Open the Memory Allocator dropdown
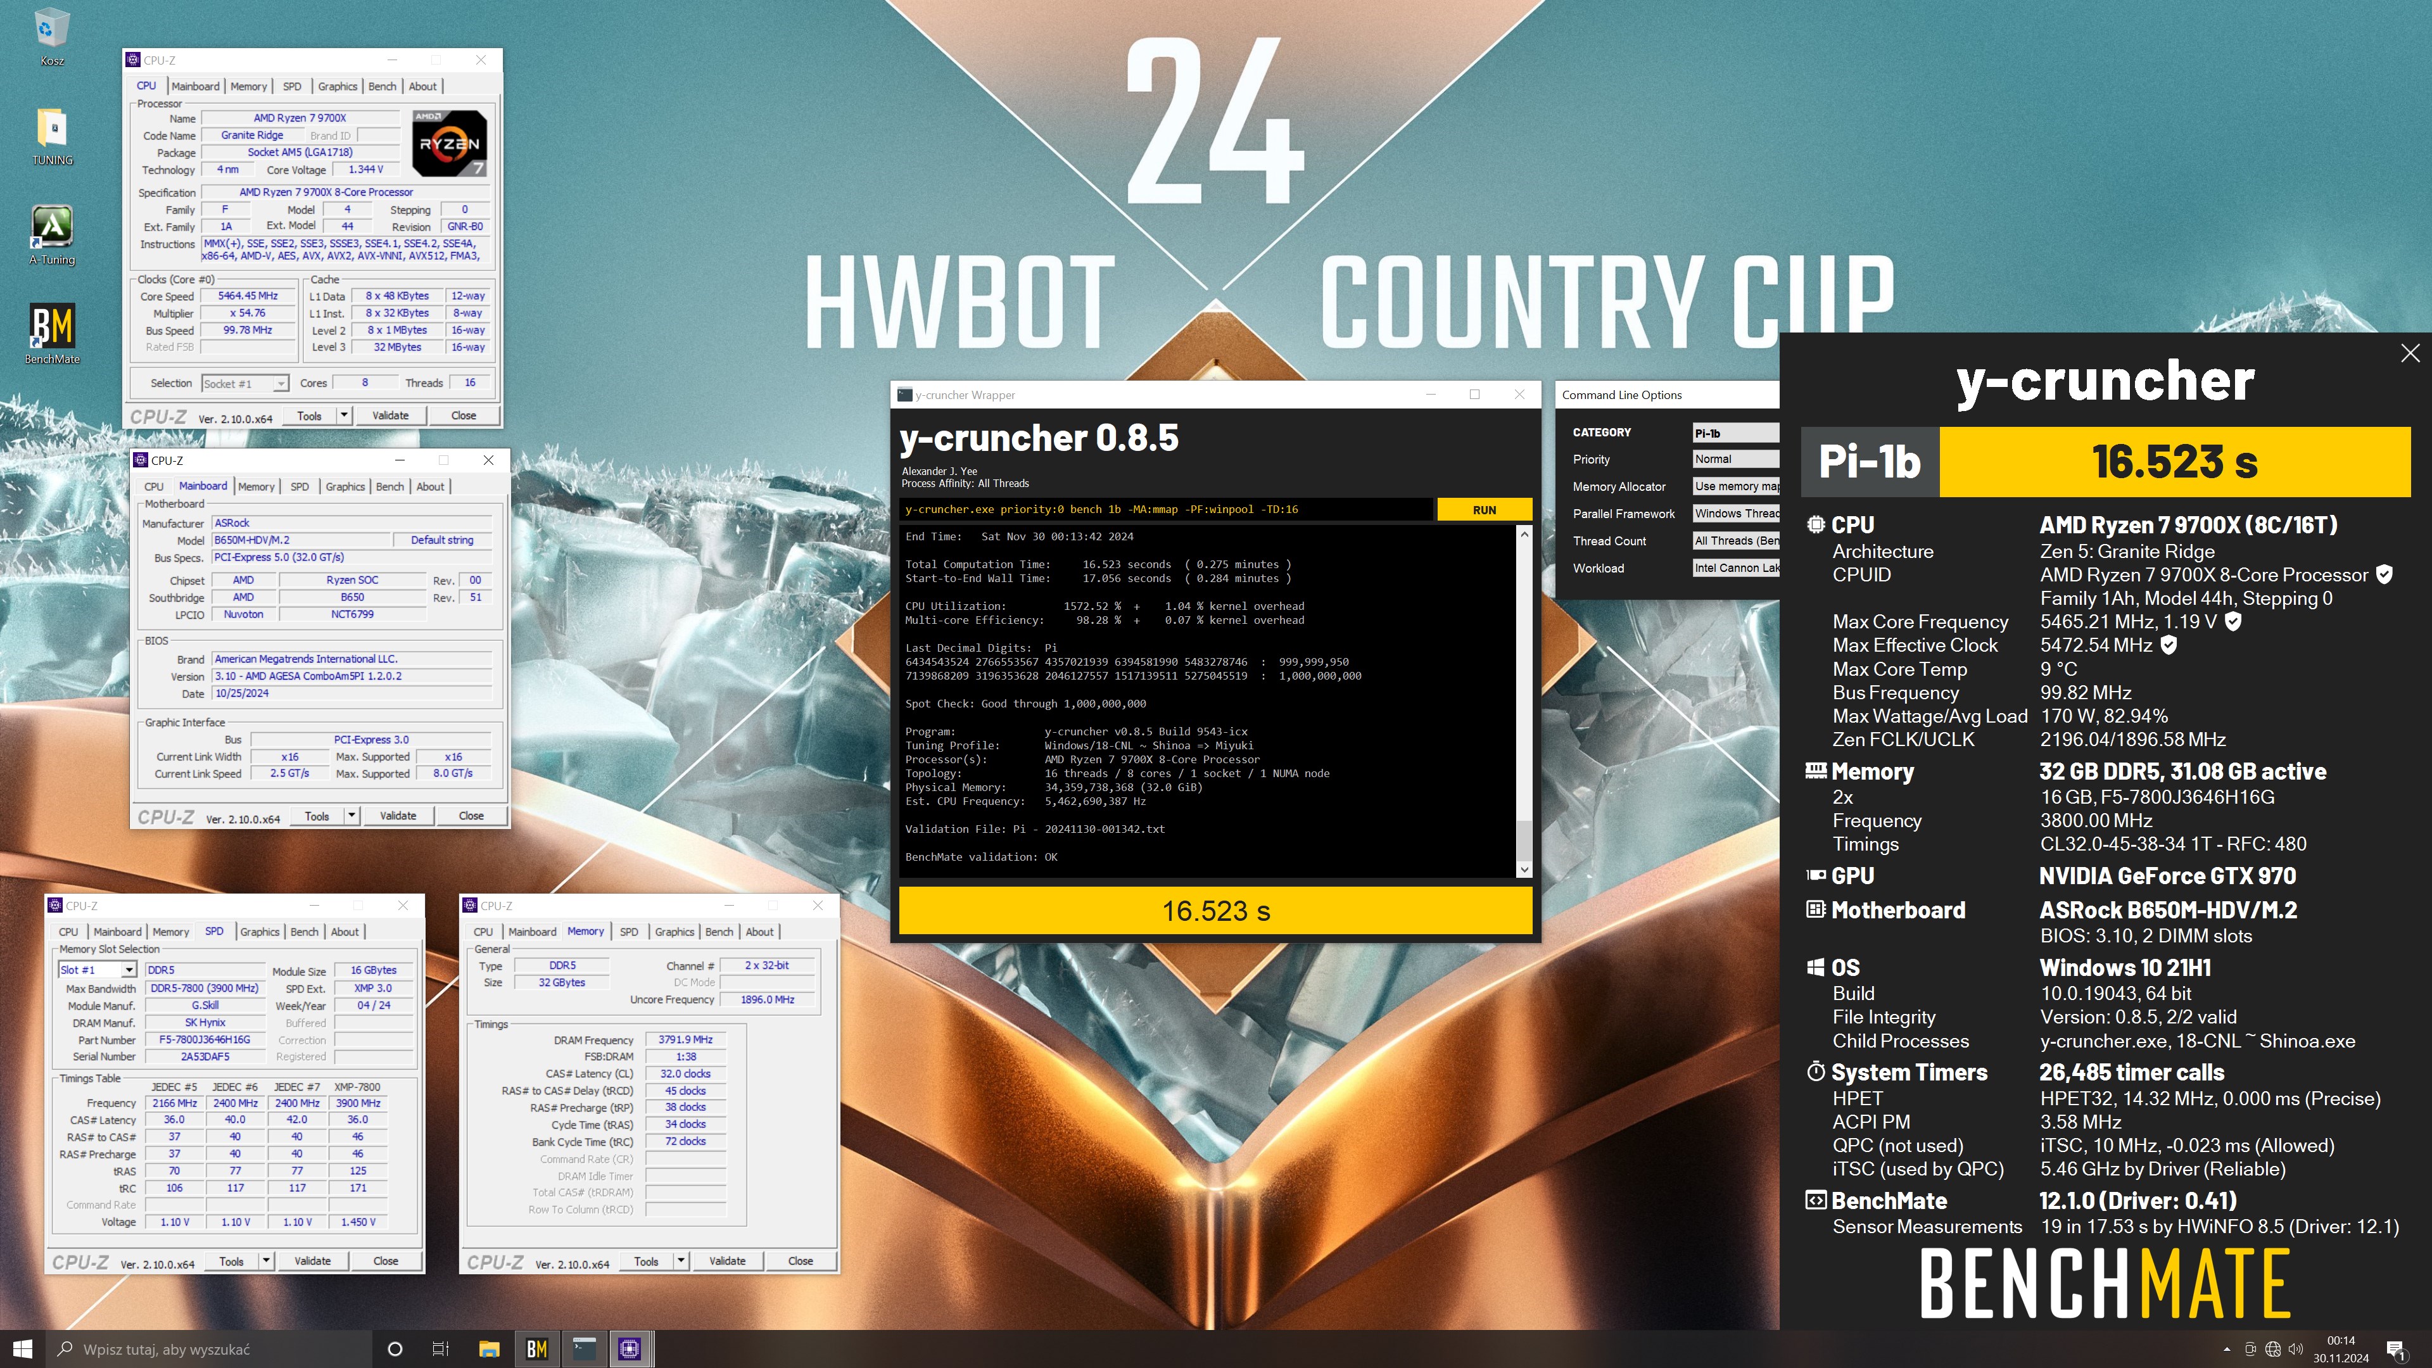Image resolution: width=2432 pixels, height=1368 pixels. click(x=1735, y=486)
